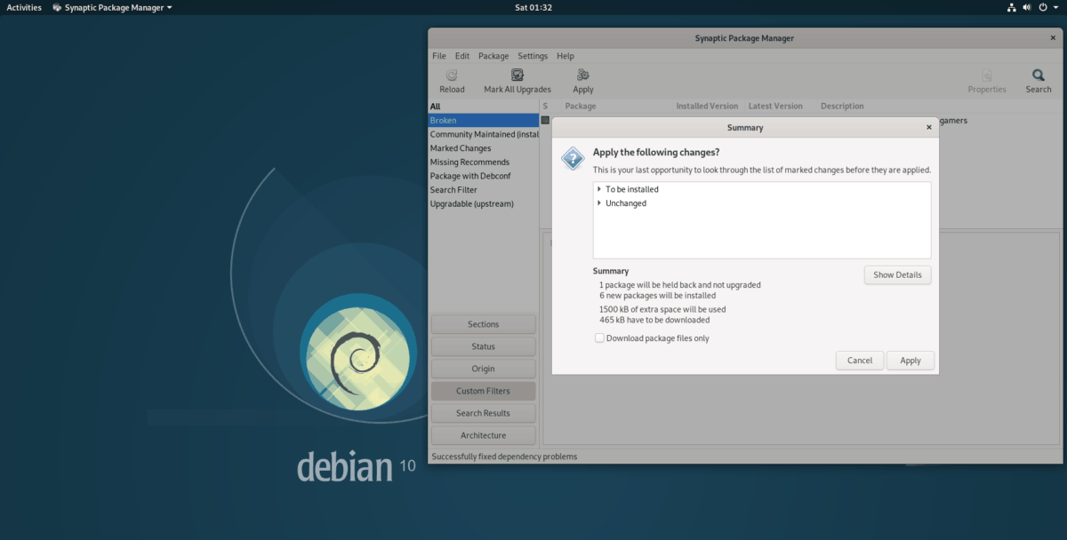Screen dimensions: 1067x540
Task: Click the Properties toolbar icon
Action: point(987,75)
